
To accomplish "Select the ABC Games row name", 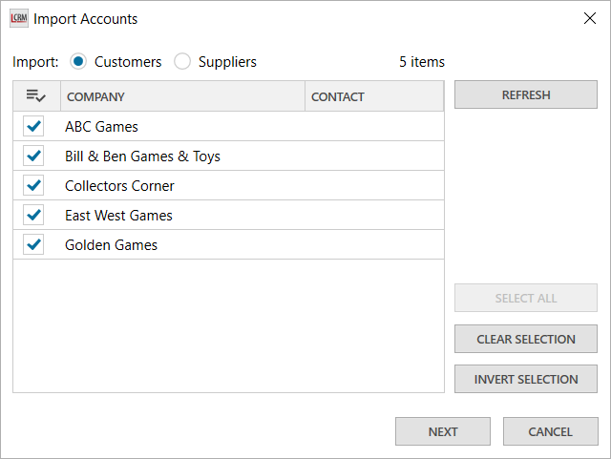I will pos(101,126).
